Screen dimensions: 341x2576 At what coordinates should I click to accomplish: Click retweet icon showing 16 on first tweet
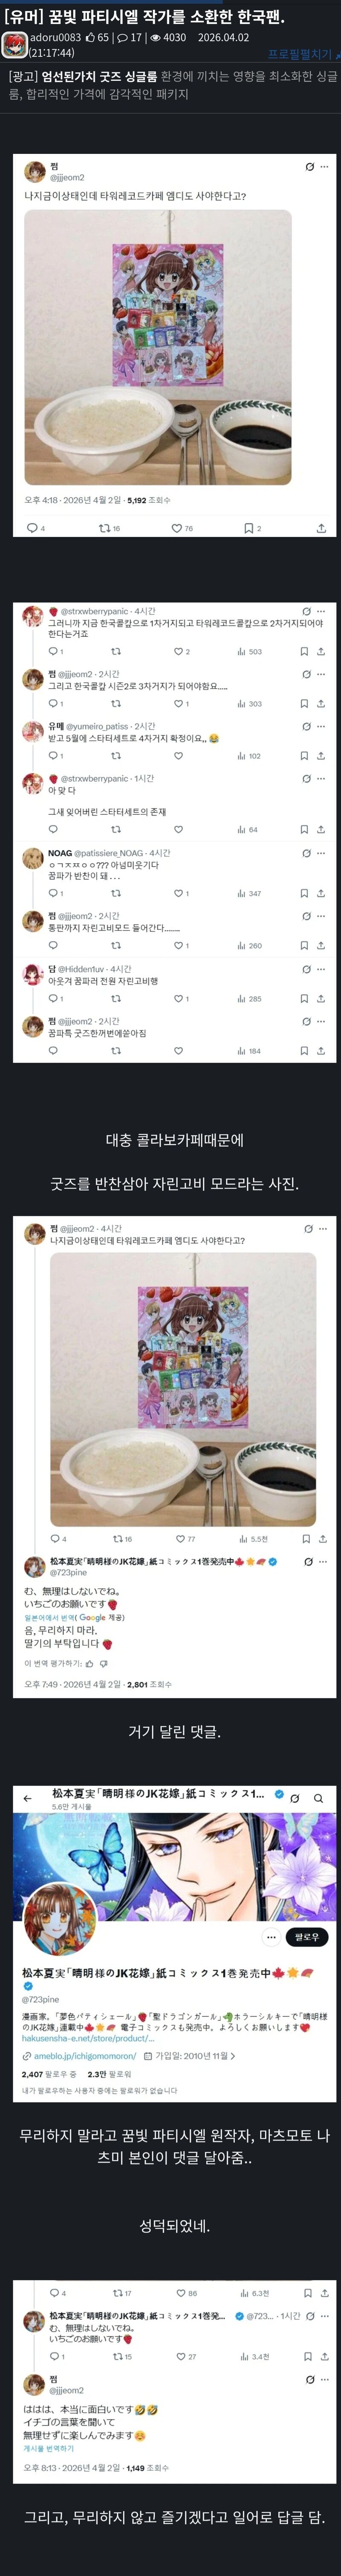tap(109, 528)
